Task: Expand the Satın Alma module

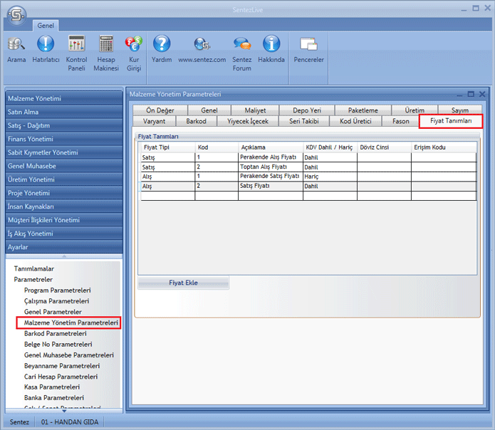Action: point(64,112)
